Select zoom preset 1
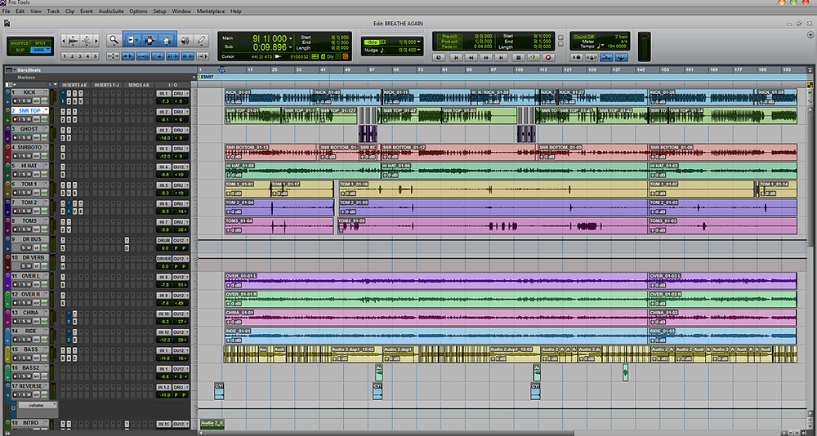This screenshot has width=817, height=436. click(x=64, y=56)
